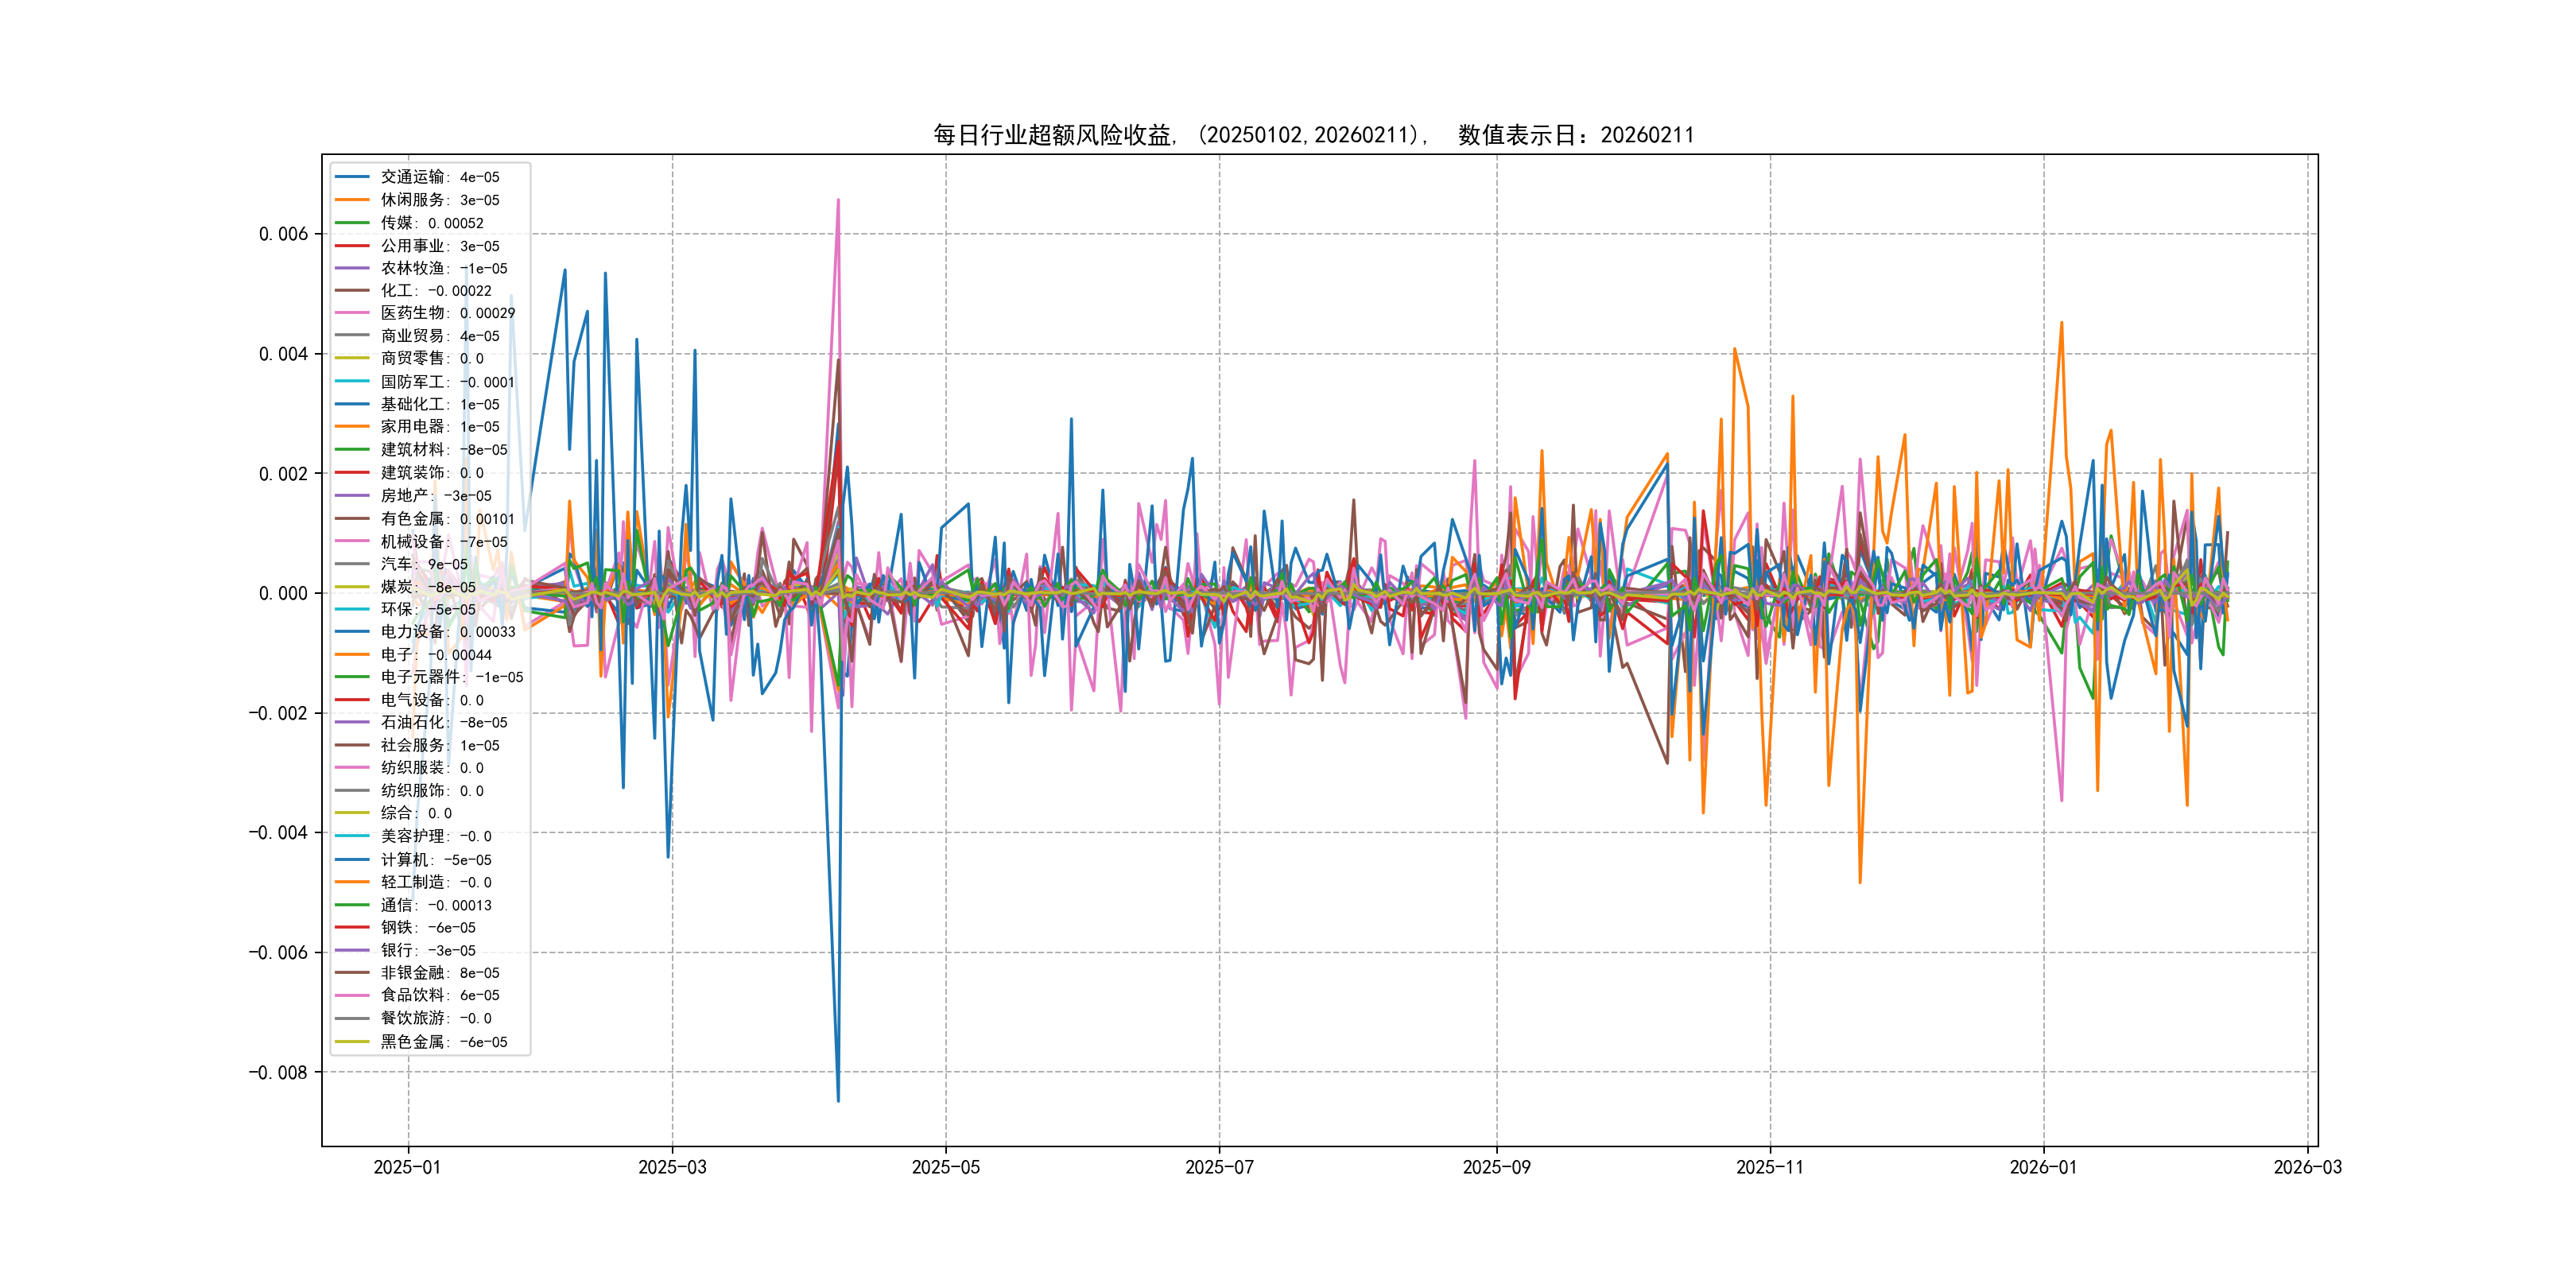Image resolution: width=2576 pixels, height=1288 pixels.
Task: Click the 2026-03 x-axis tick label
Action: 2307,1167
